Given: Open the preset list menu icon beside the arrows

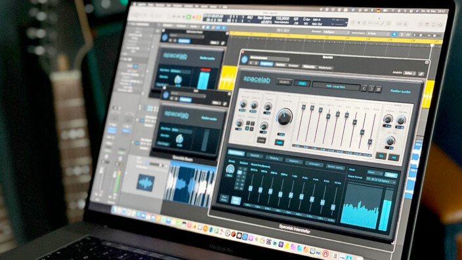Looking at the screenshot, I should click(x=379, y=89).
